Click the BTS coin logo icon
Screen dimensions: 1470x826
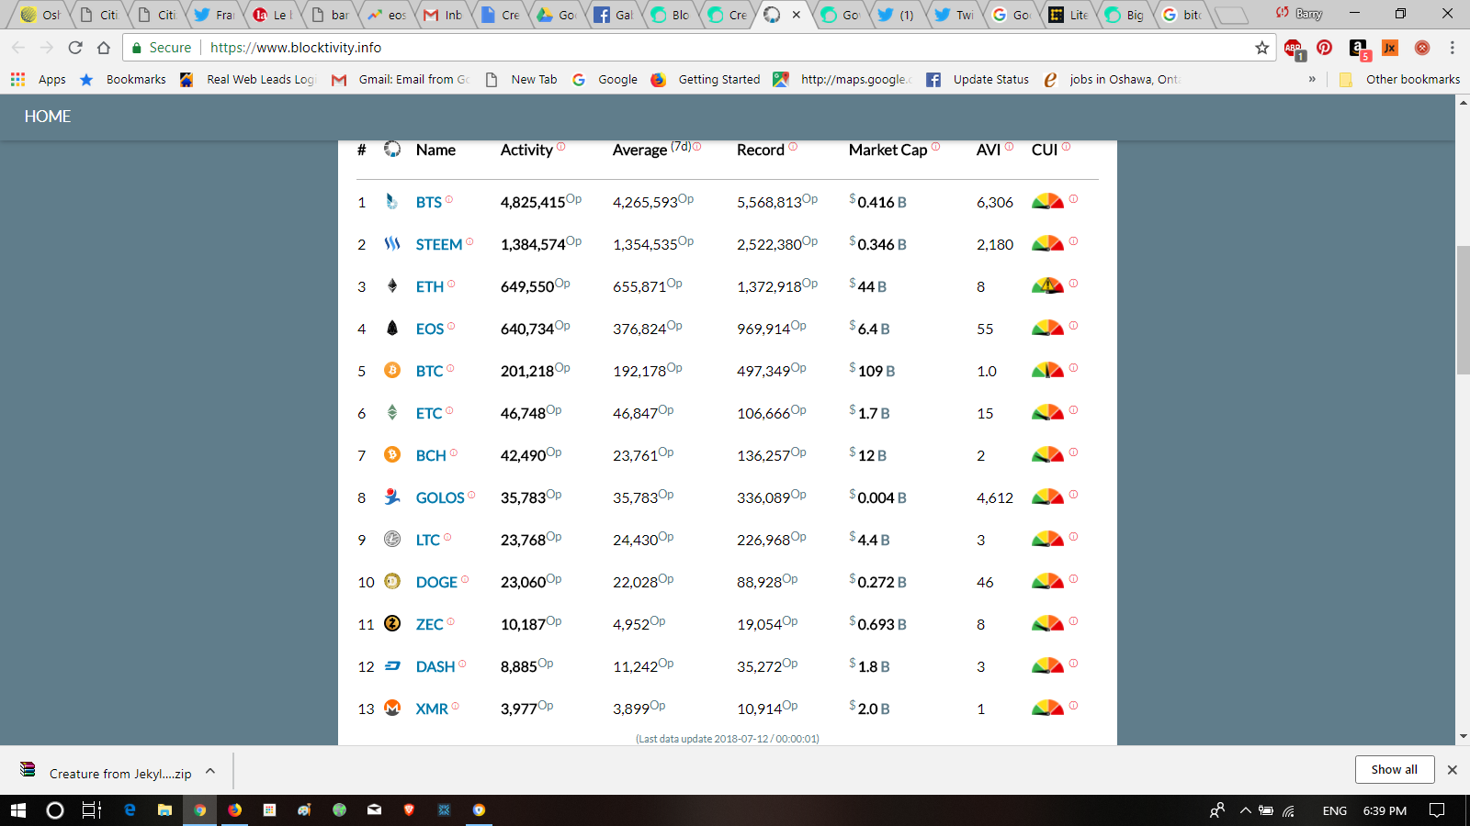tap(392, 202)
